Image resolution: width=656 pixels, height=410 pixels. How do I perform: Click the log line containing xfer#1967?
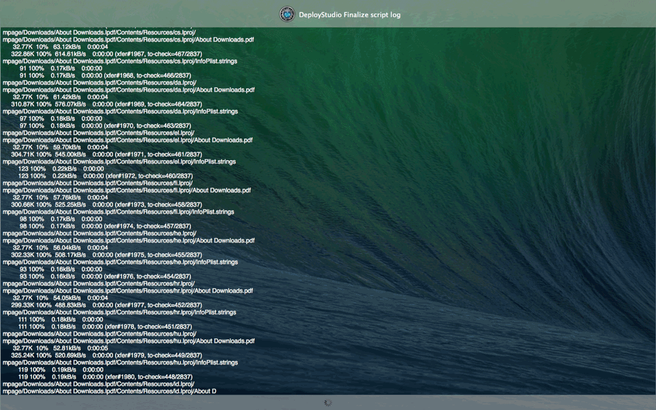(x=106, y=54)
